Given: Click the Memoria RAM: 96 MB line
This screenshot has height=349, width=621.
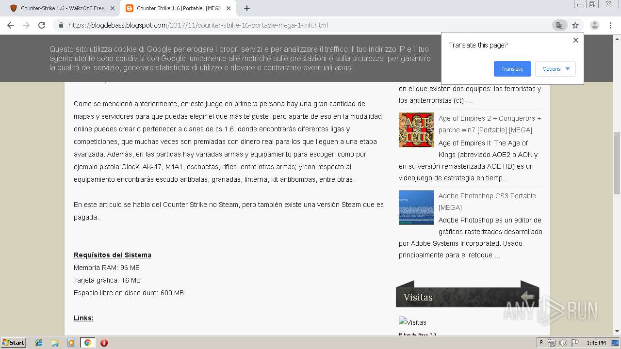Looking at the screenshot, I should [x=107, y=268].
